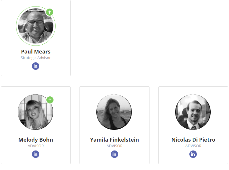Viewport: 229px width, 170px height.
Task: Click Yamila Finkelstein's profile photo
Action: coord(114,112)
